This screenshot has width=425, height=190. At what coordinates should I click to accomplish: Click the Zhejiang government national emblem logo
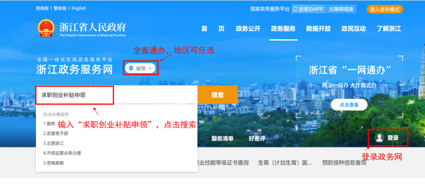click(46, 28)
